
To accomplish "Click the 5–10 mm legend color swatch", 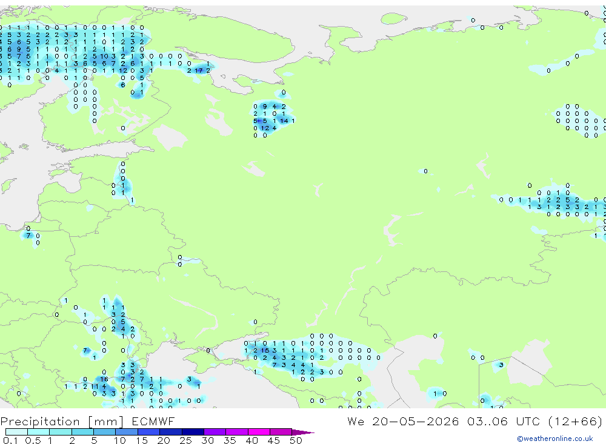I will (x=105, y=432).
